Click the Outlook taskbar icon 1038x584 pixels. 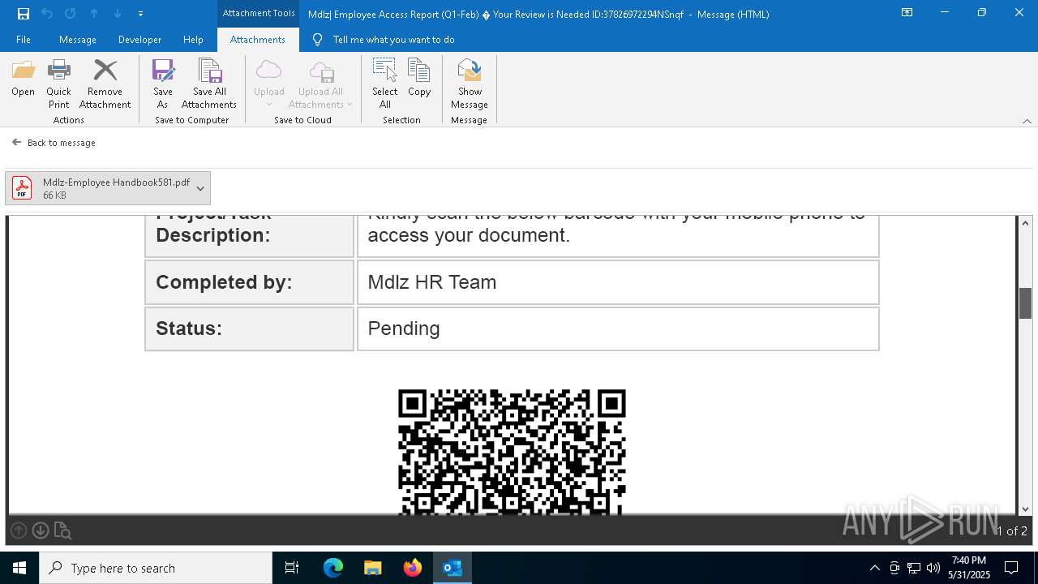pos(452,568)
